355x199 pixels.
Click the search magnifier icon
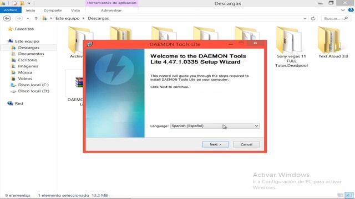pos(346,18)
